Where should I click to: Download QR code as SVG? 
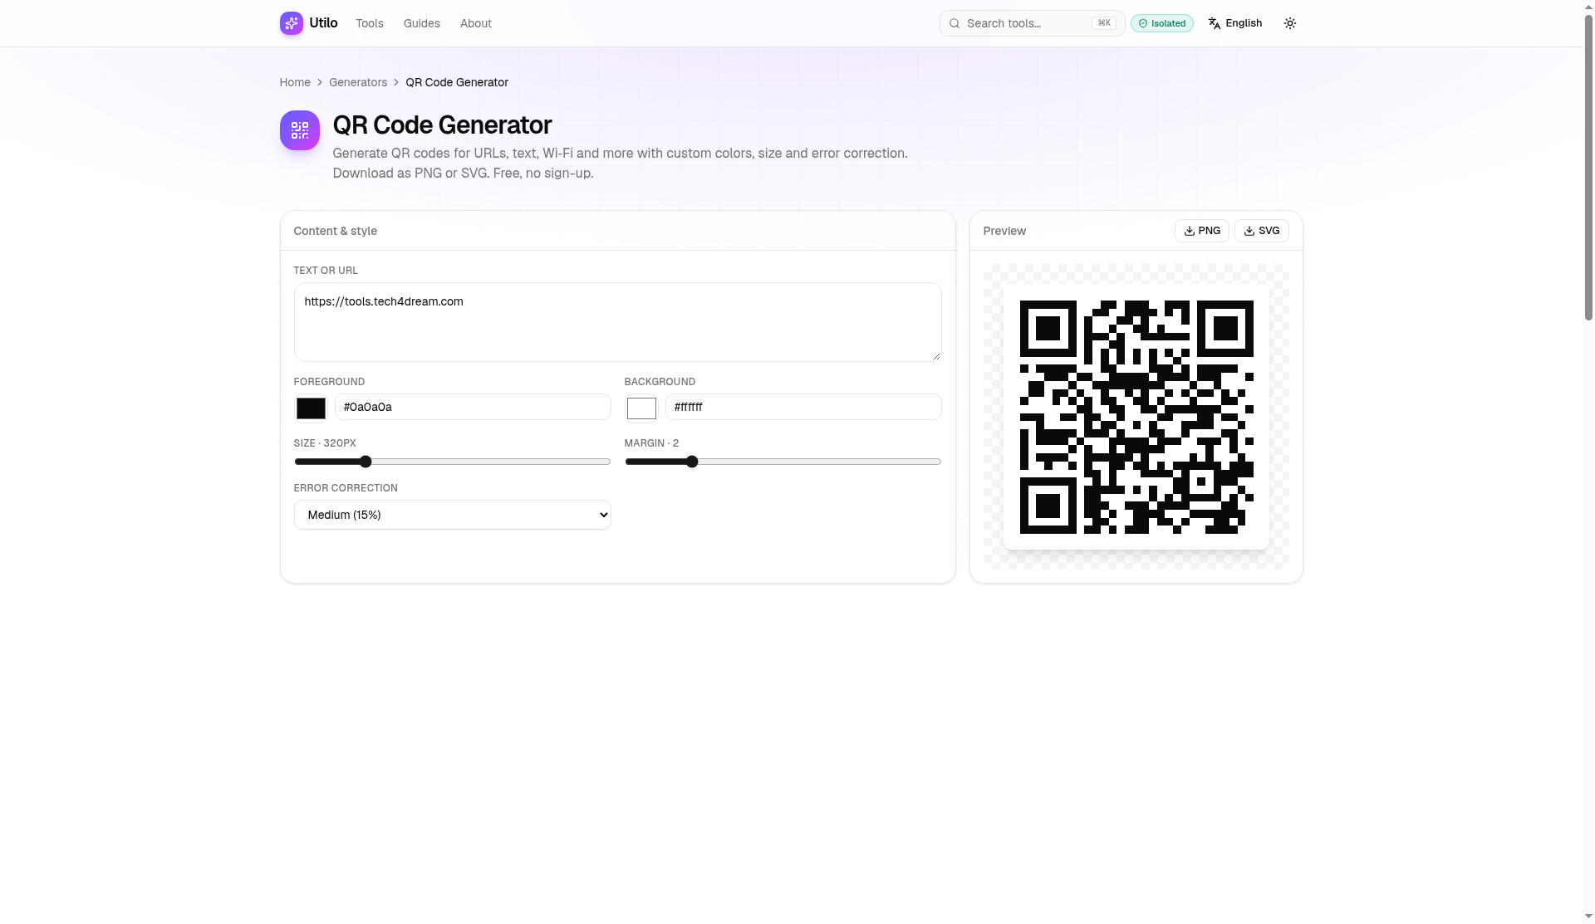[x=1262, y=231]
